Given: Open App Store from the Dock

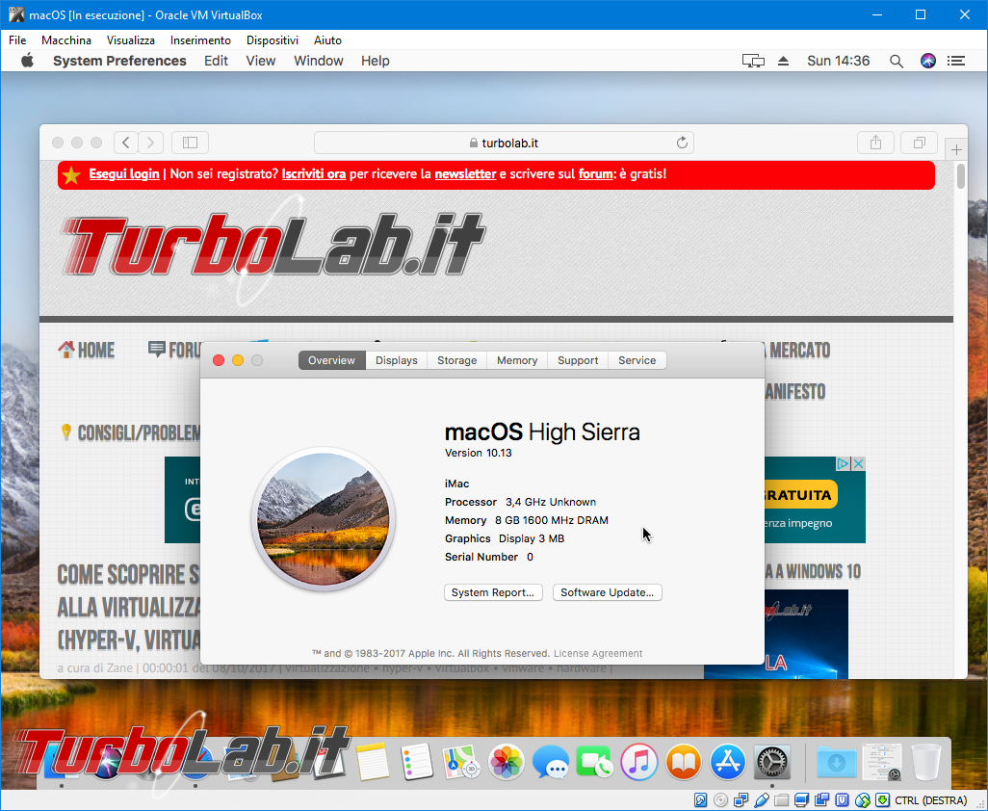Looking at the screenshot, I should tap(728, 762).
